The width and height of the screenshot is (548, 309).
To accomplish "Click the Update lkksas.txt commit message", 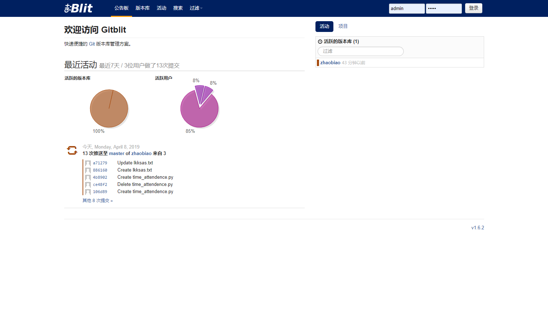I will click(x=135, y=163).
